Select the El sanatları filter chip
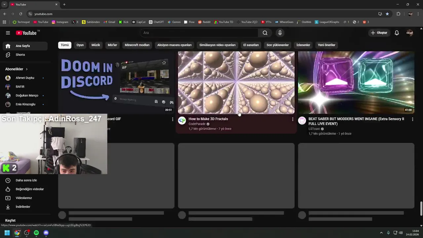Viewport: 423px width, 238px height. click(x=251, y=45)
